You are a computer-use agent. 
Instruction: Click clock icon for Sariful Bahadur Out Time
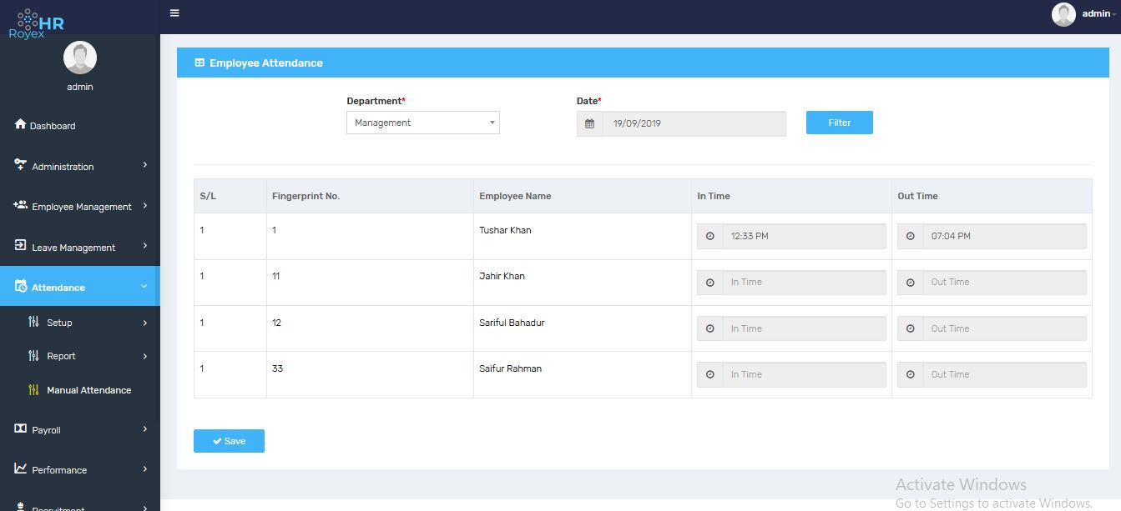[x=911, y=328]
